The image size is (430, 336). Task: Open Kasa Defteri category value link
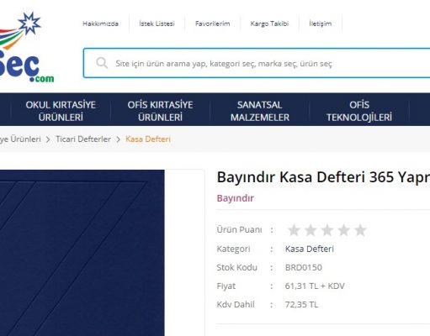click(x=310, y=249)
